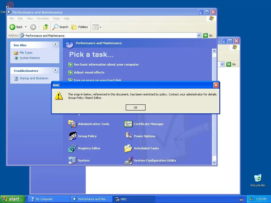Switch to MMC taskbar button

(x=134, y=199)
